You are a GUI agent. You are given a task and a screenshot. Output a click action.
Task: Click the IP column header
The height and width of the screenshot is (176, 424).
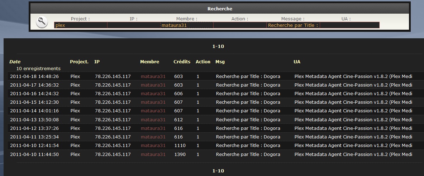point(97,62)
